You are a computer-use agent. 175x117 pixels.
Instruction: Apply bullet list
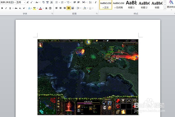pyautogui.click(x=57, y=2)
